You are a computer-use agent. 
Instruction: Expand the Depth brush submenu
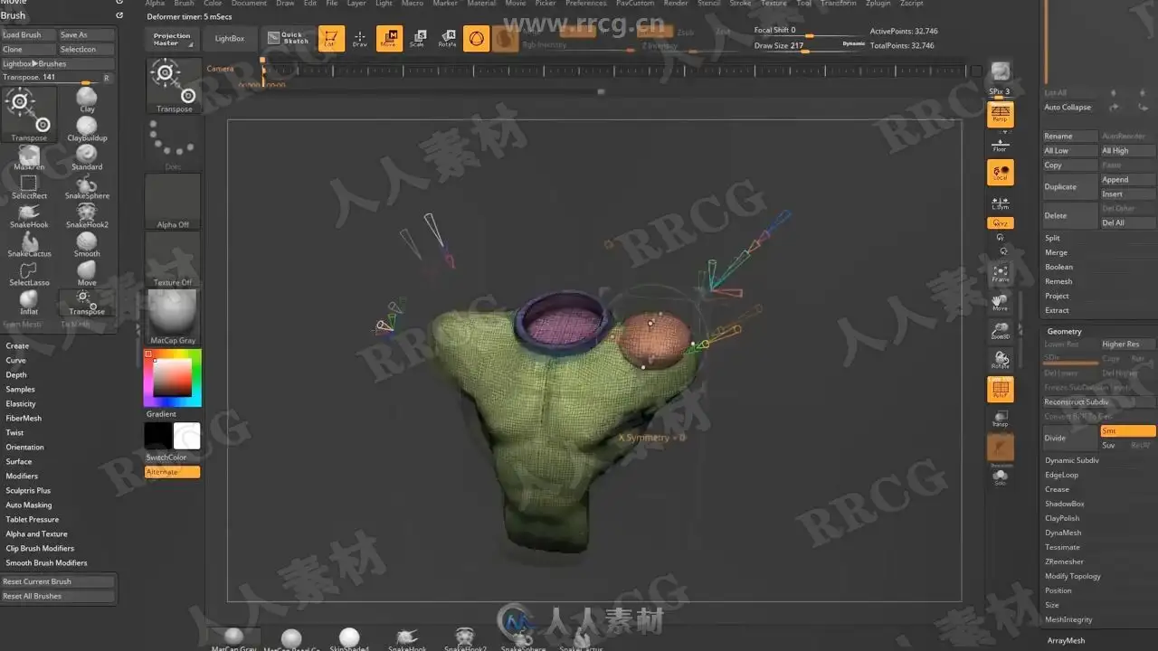(x=16, y=374)
